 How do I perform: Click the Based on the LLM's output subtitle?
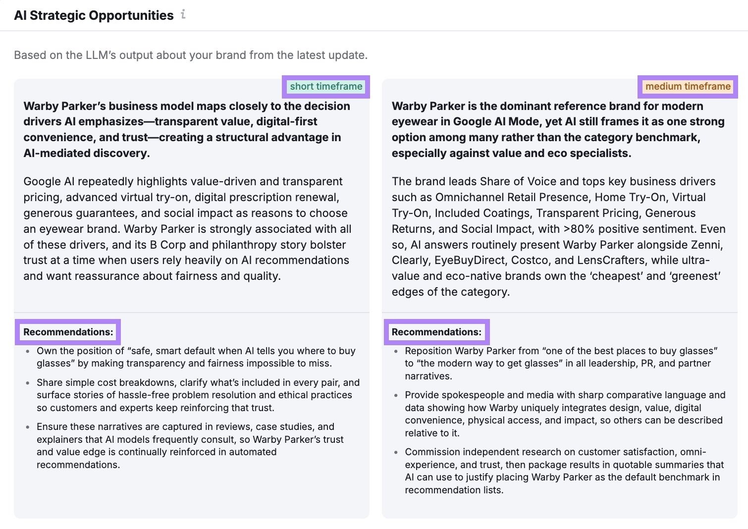pos(191,55)
